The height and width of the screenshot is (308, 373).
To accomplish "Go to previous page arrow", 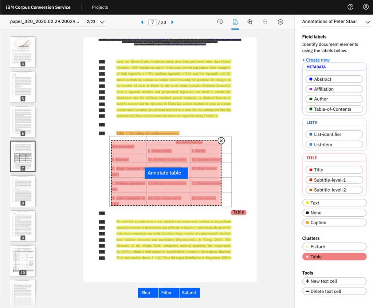I will pyautogui.click(x=142, y=22).
